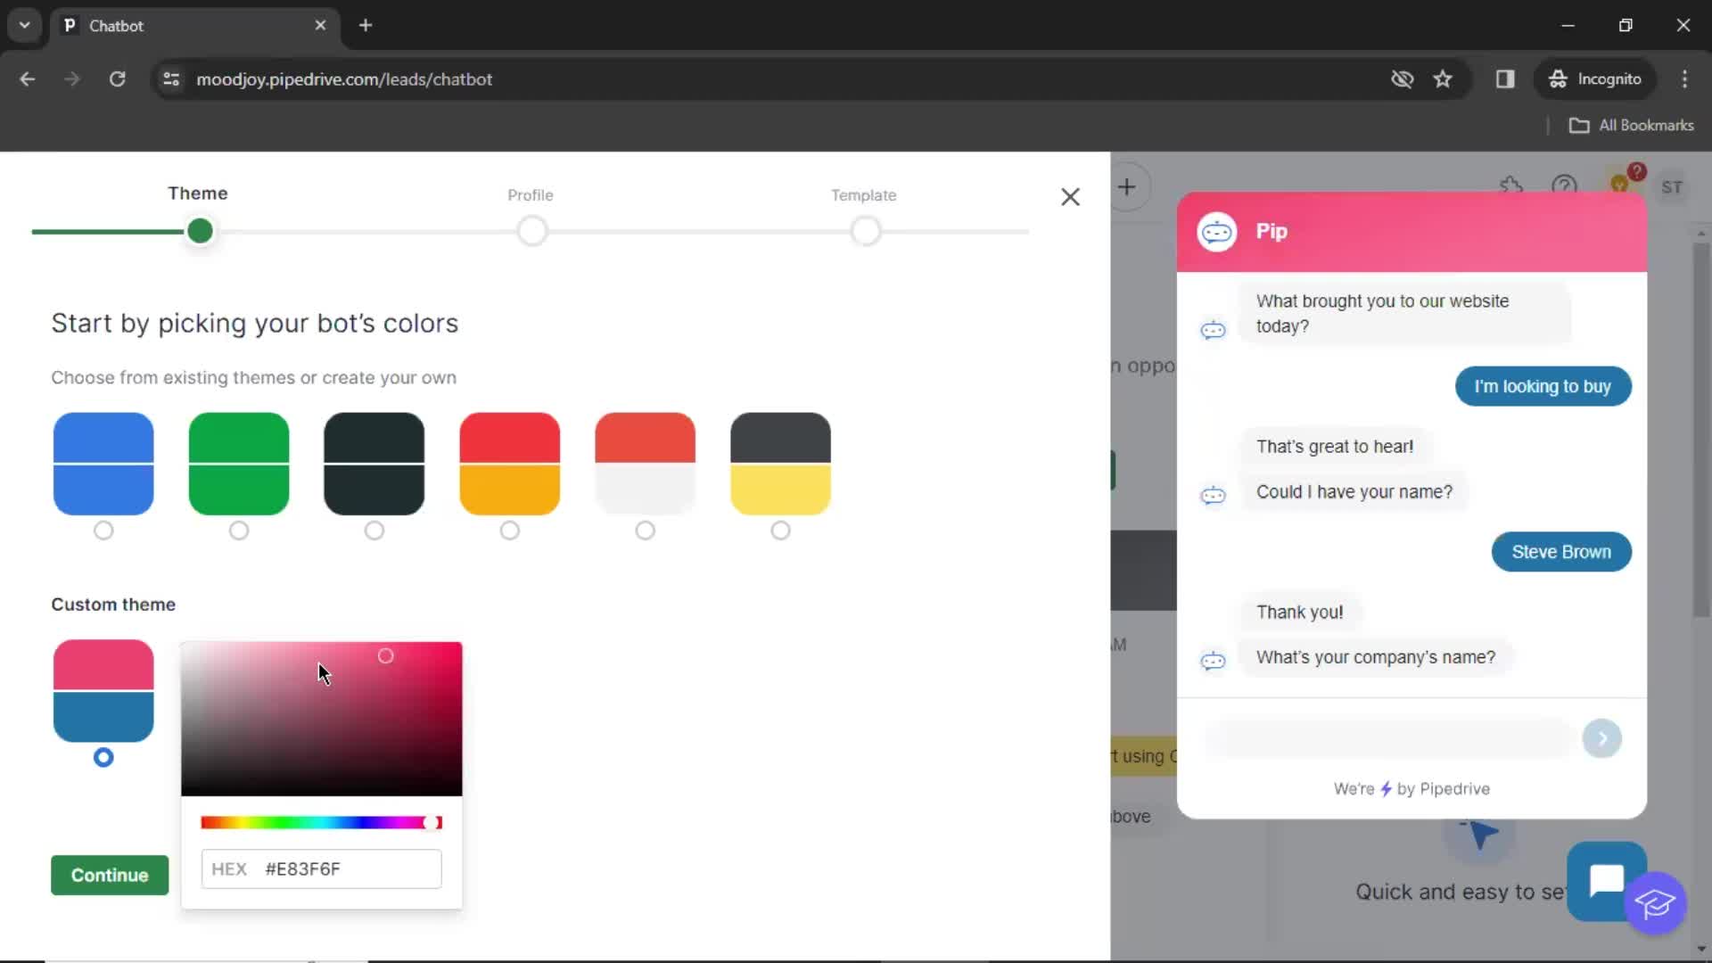Click the Profile step indicator tab
The height and width of the screenshot is (963, 1712).
coord(531,230)
